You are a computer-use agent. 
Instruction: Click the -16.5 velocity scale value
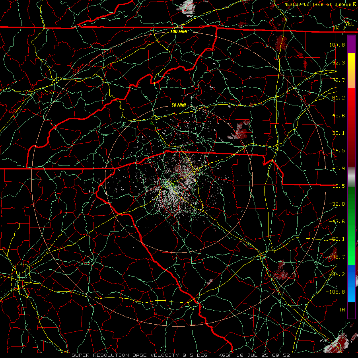pyautogui.click(x=337, y=186)
